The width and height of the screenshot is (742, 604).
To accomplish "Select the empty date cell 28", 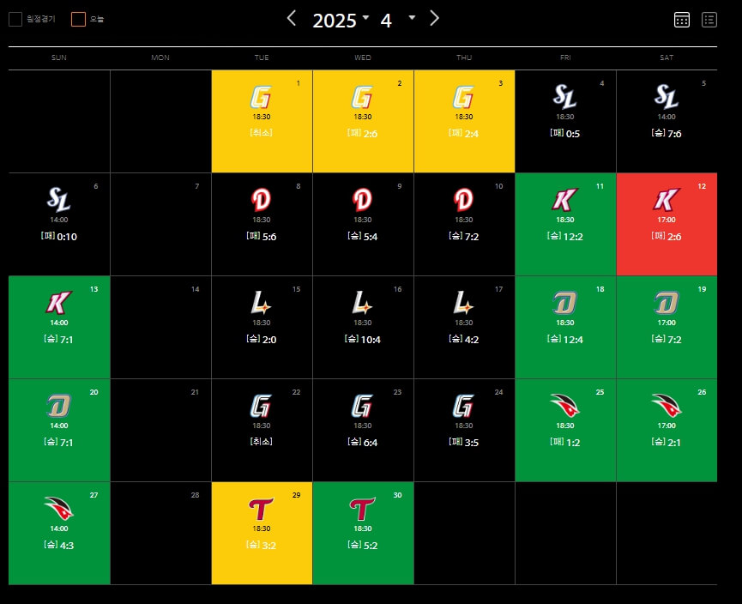I will point(161,533).
